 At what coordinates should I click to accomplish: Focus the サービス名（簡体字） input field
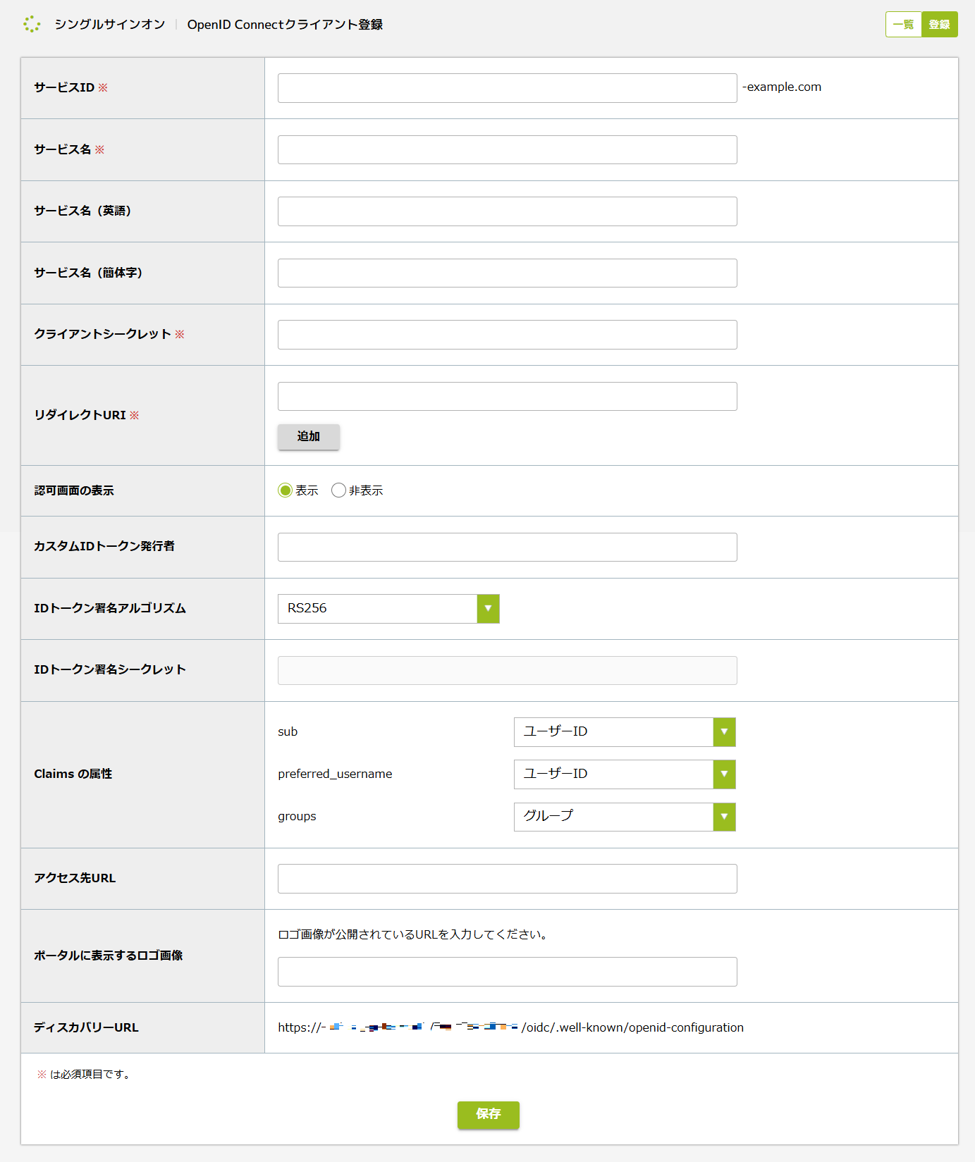(507, 273)
